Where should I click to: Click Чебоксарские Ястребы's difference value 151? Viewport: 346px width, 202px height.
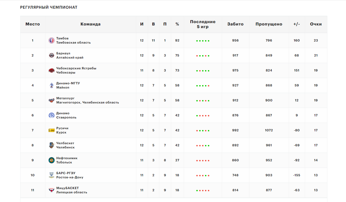pos(297,70)
